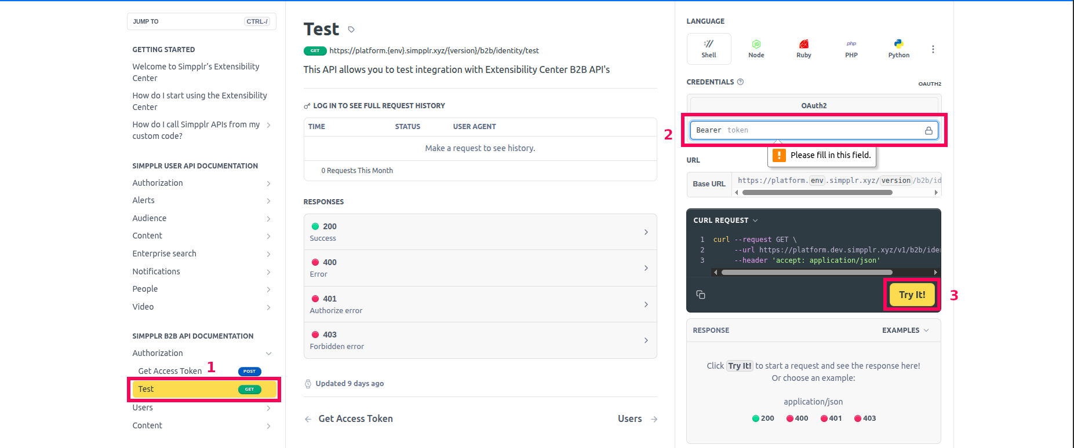Click the version variable in Base URL
The width and height of the screenshot is (1074, 448).
pos(895,181)
